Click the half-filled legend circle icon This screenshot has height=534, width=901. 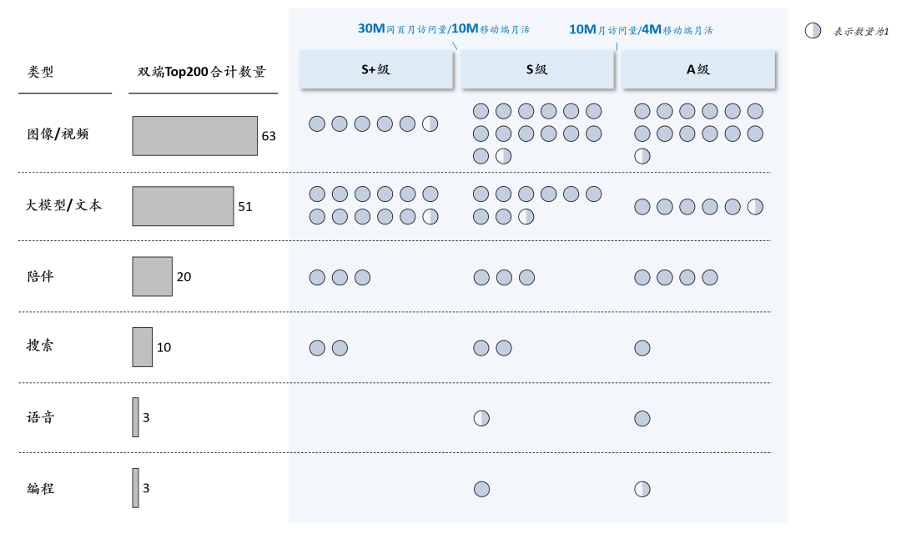813,31
